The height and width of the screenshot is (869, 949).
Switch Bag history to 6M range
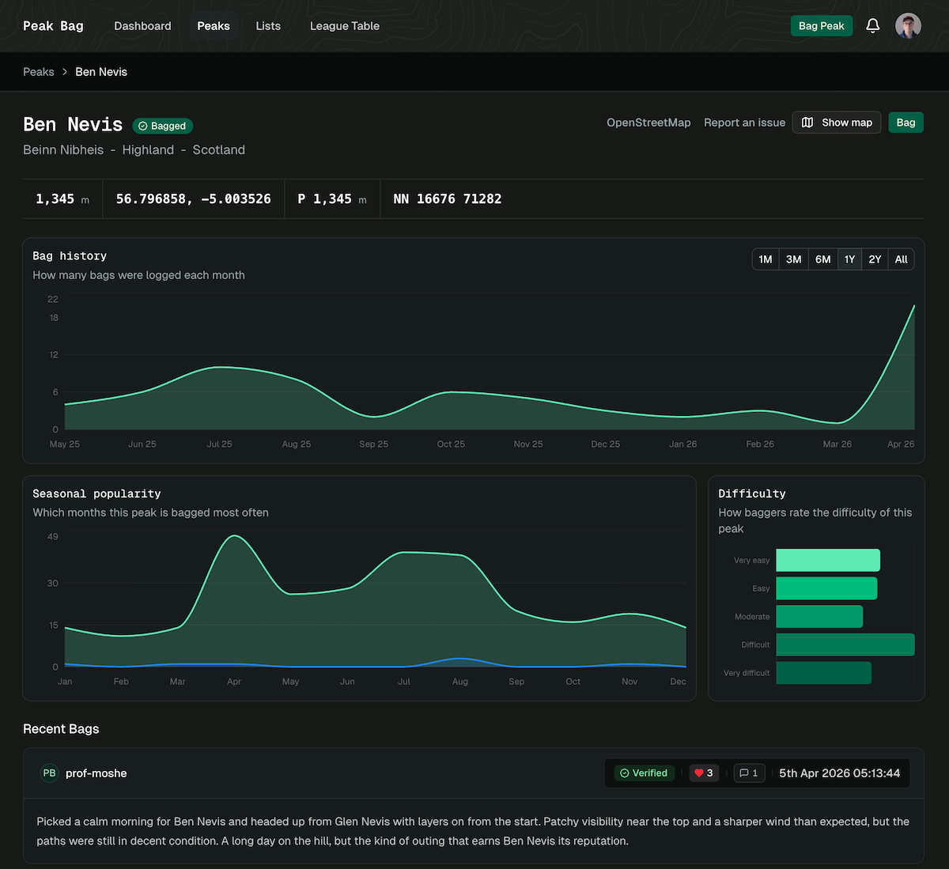click(x=822, y=259)
